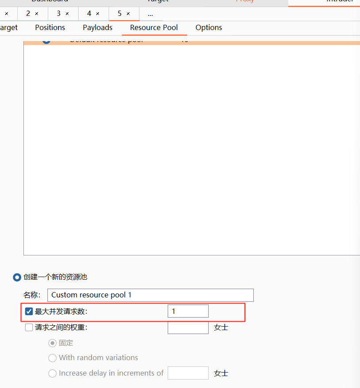360x388 pixels.
Task: Open Intruder tab 4
Action: click(89, 14)
